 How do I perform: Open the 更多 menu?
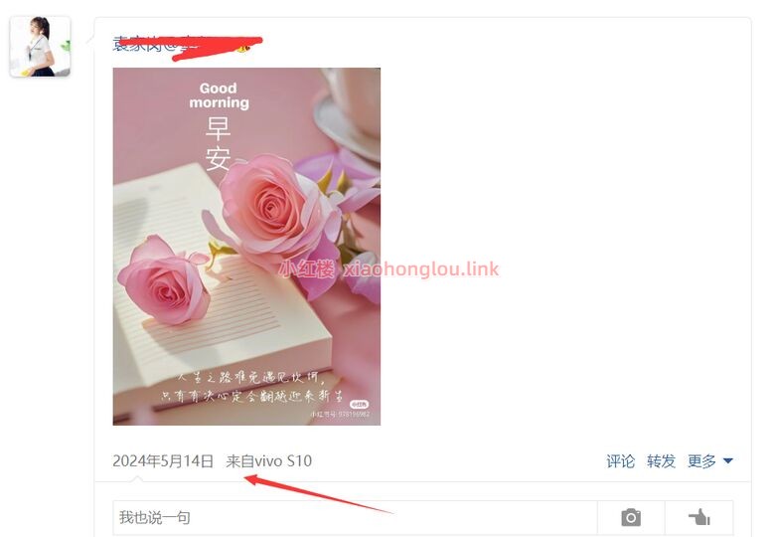pos(701,460)
